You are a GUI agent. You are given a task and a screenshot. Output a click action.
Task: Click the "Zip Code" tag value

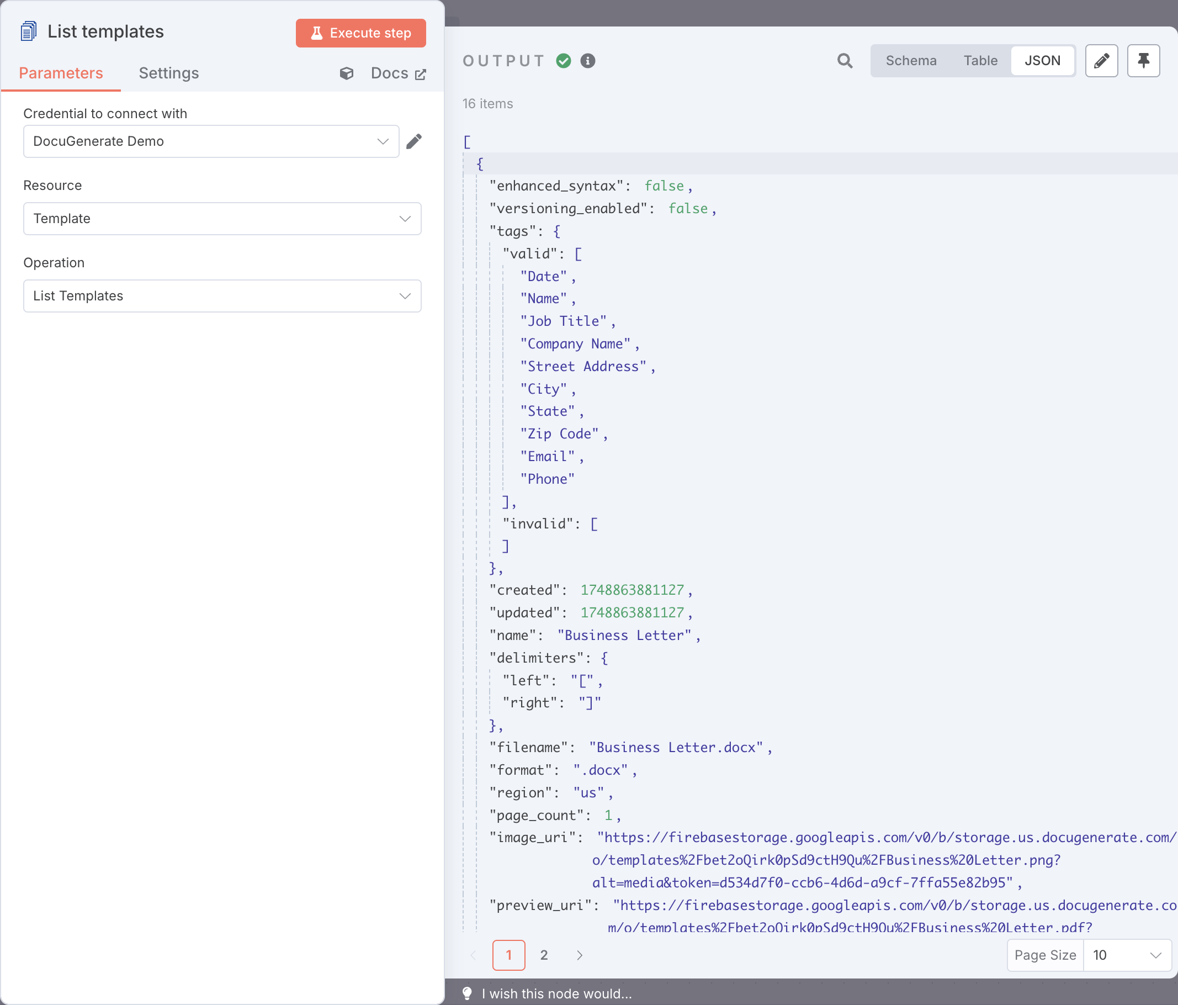click(559, 434)
